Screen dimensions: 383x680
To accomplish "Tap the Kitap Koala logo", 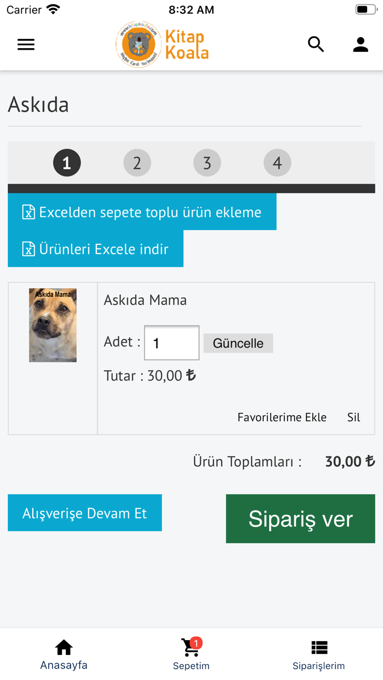I will 162,44.
